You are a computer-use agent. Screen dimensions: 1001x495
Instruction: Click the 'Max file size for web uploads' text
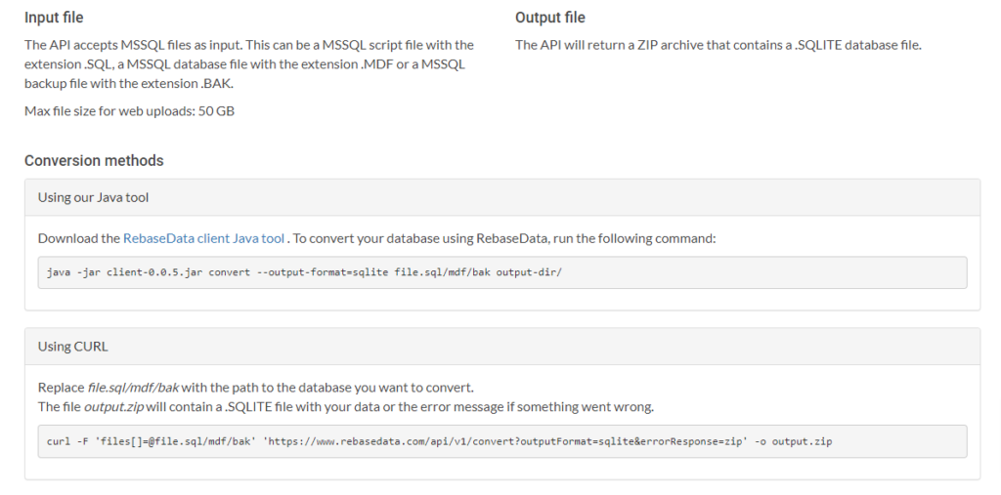tap(130, 111)
